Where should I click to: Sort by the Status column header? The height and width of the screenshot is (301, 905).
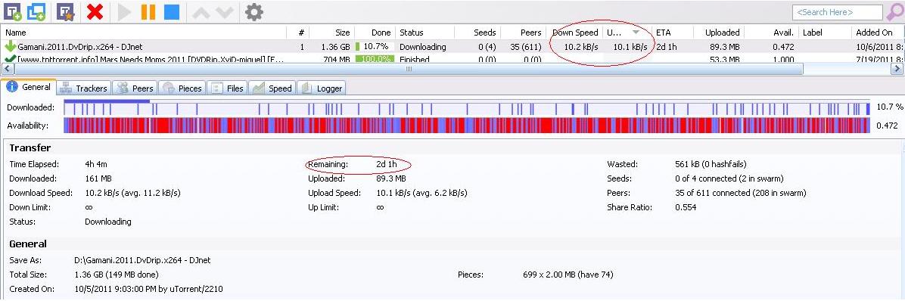(425, 33)
